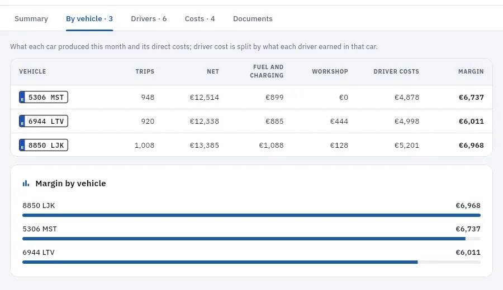Click fuel cost €899
This screenshot has width=503, height=290.
(274, 97)
